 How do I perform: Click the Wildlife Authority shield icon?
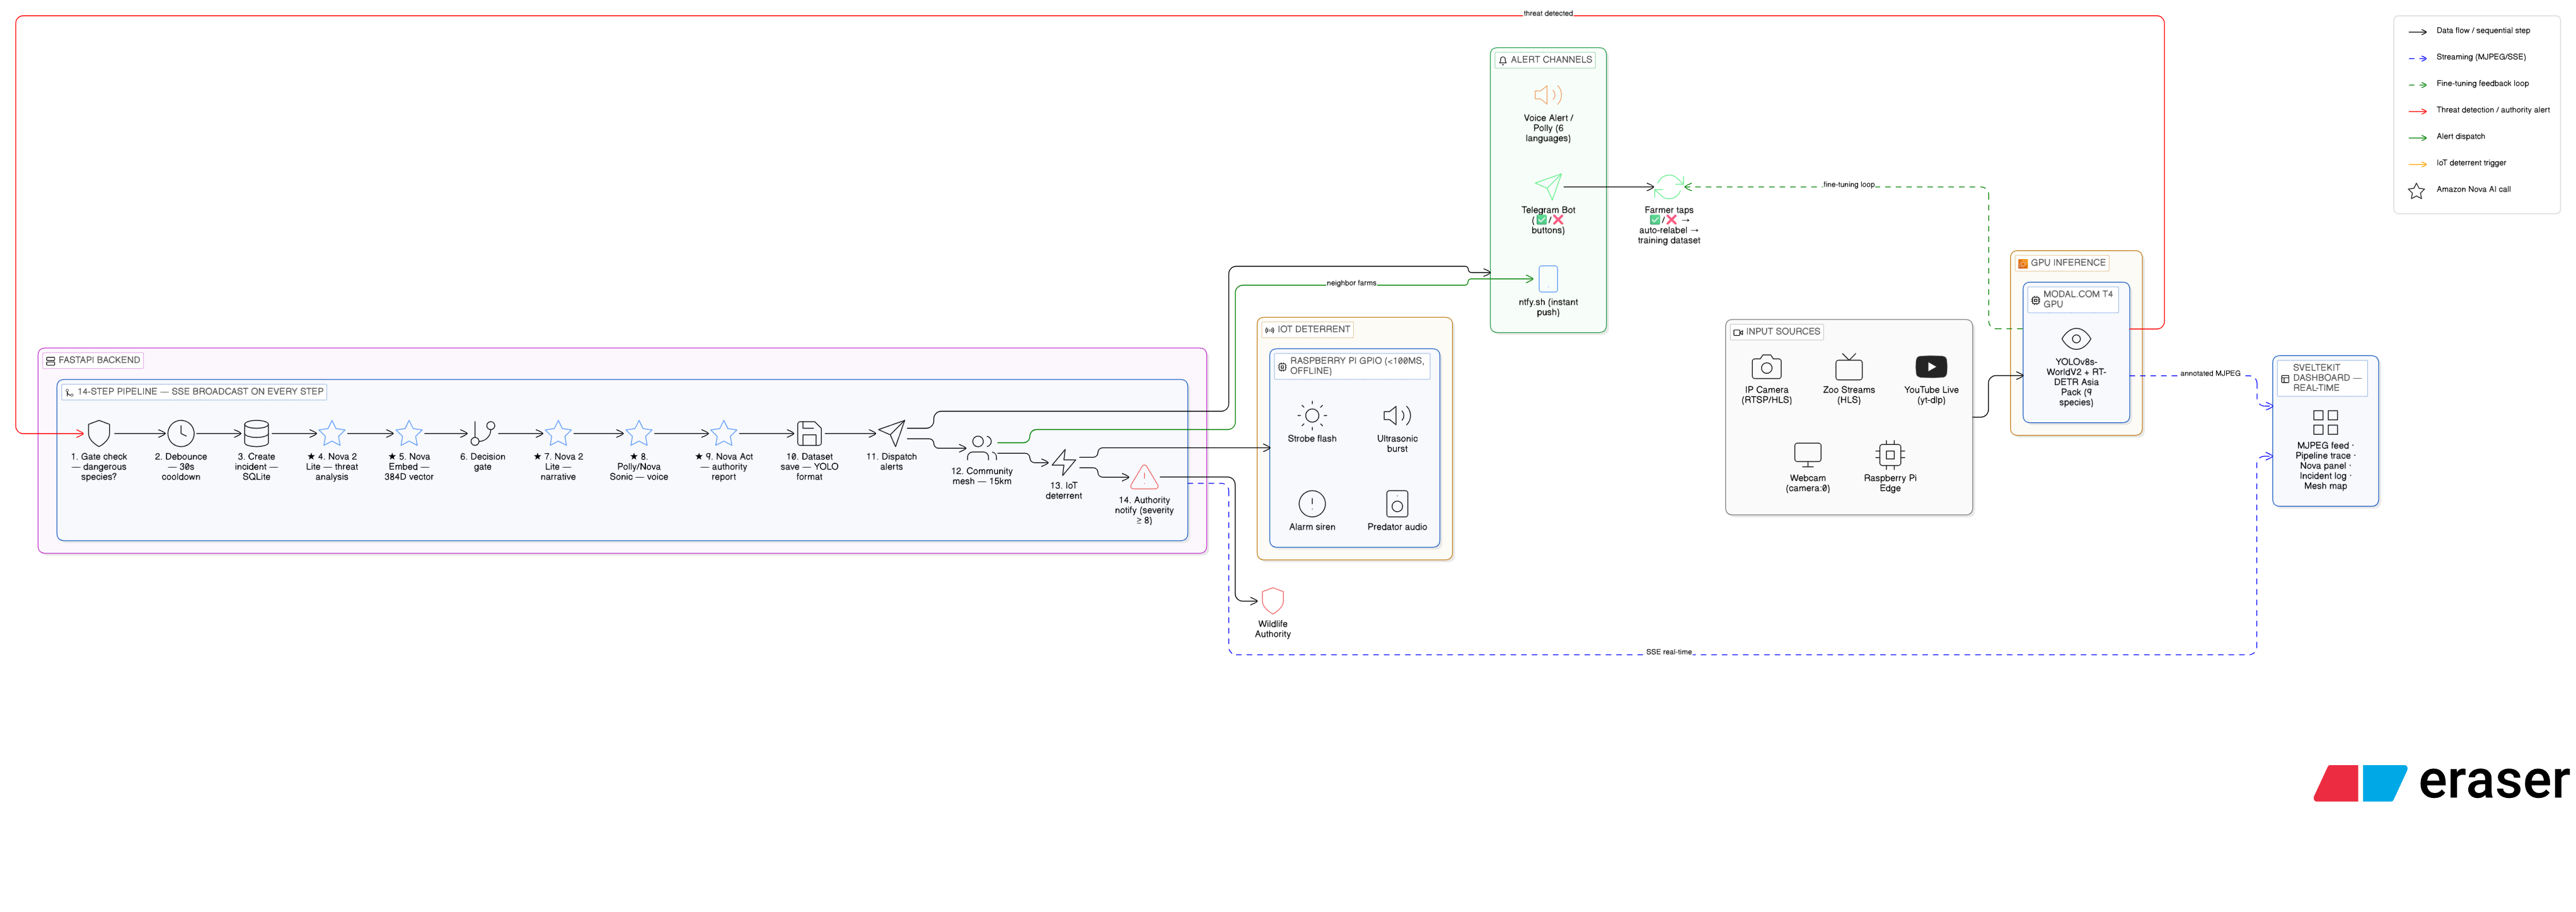point(1272,600)
